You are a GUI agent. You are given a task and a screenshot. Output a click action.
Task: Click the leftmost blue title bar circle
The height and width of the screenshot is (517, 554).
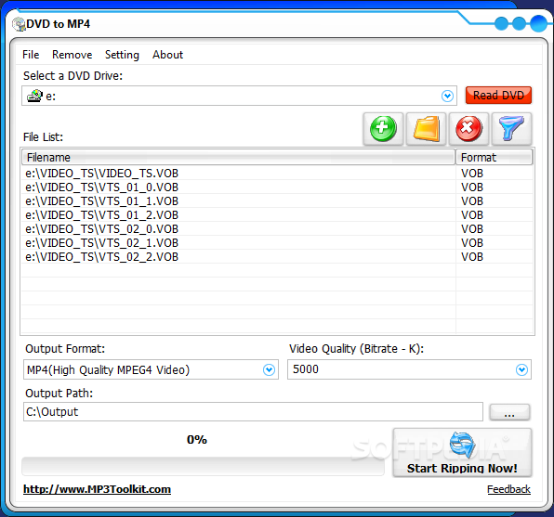tap(501, 23)
